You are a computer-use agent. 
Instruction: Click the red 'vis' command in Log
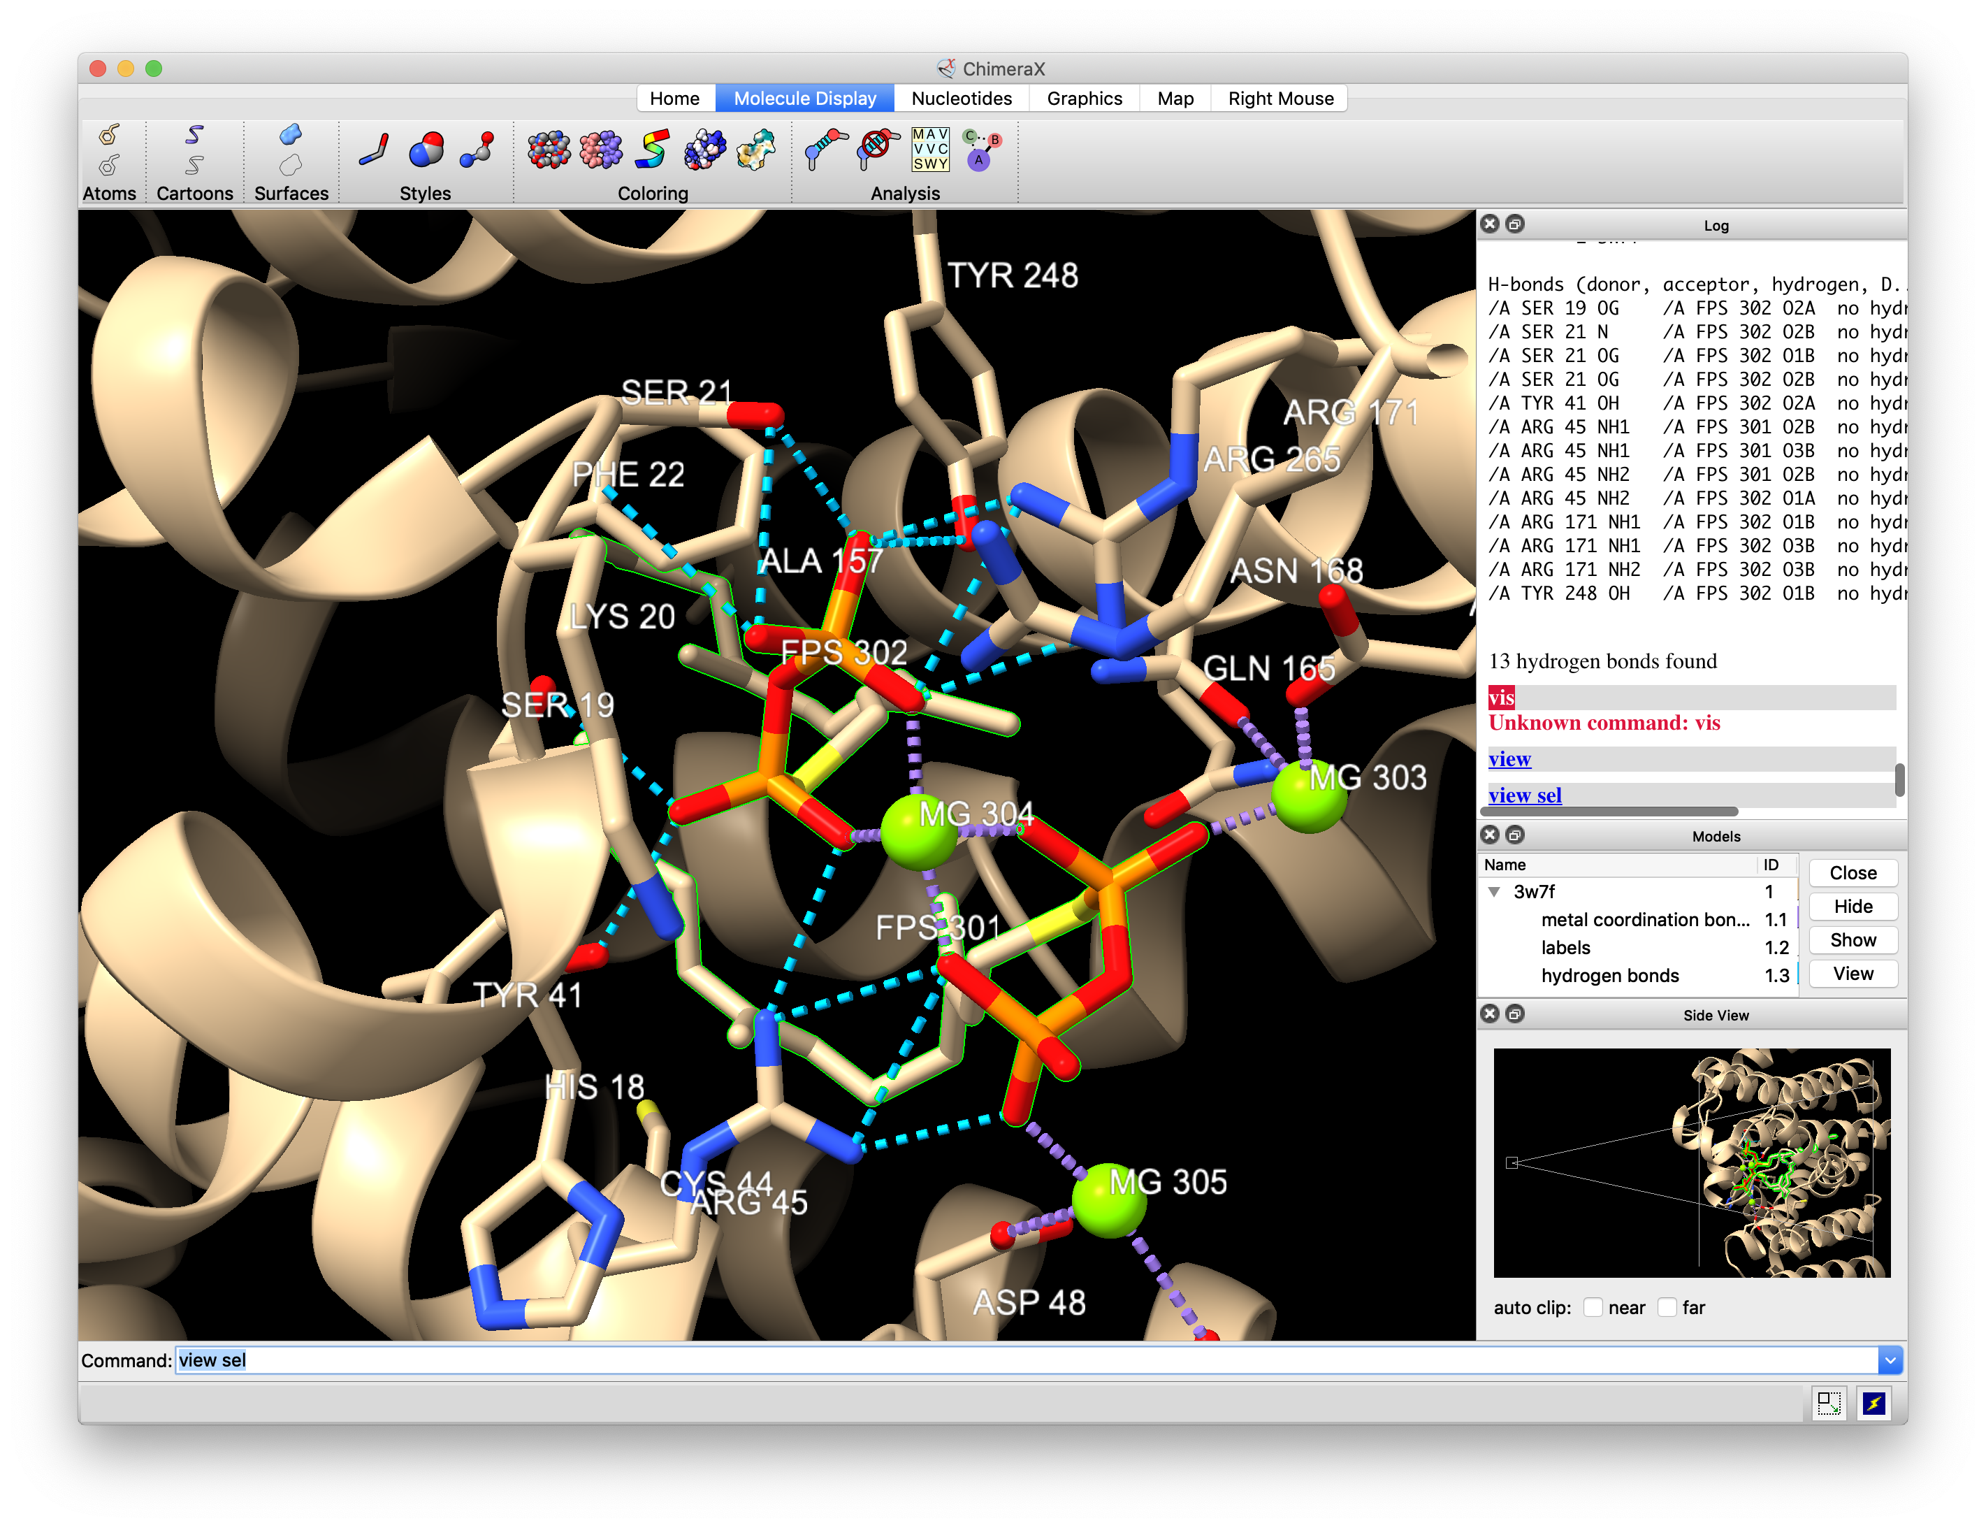(x=1501, y=698)
